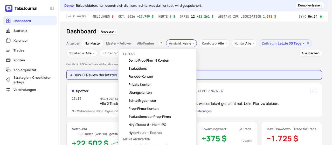This screenshot has height=145, width=332.
Task: Collapse the sidebar with the panel icon
Action: tap(52, 8)
